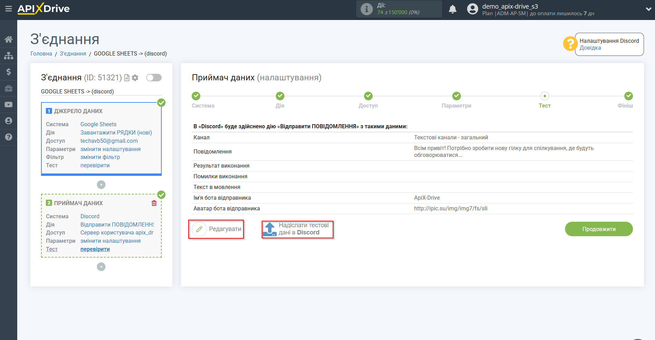Click the user avatar icon
Viewport: 655px width, 340px height.
click(x=473, y=9)
